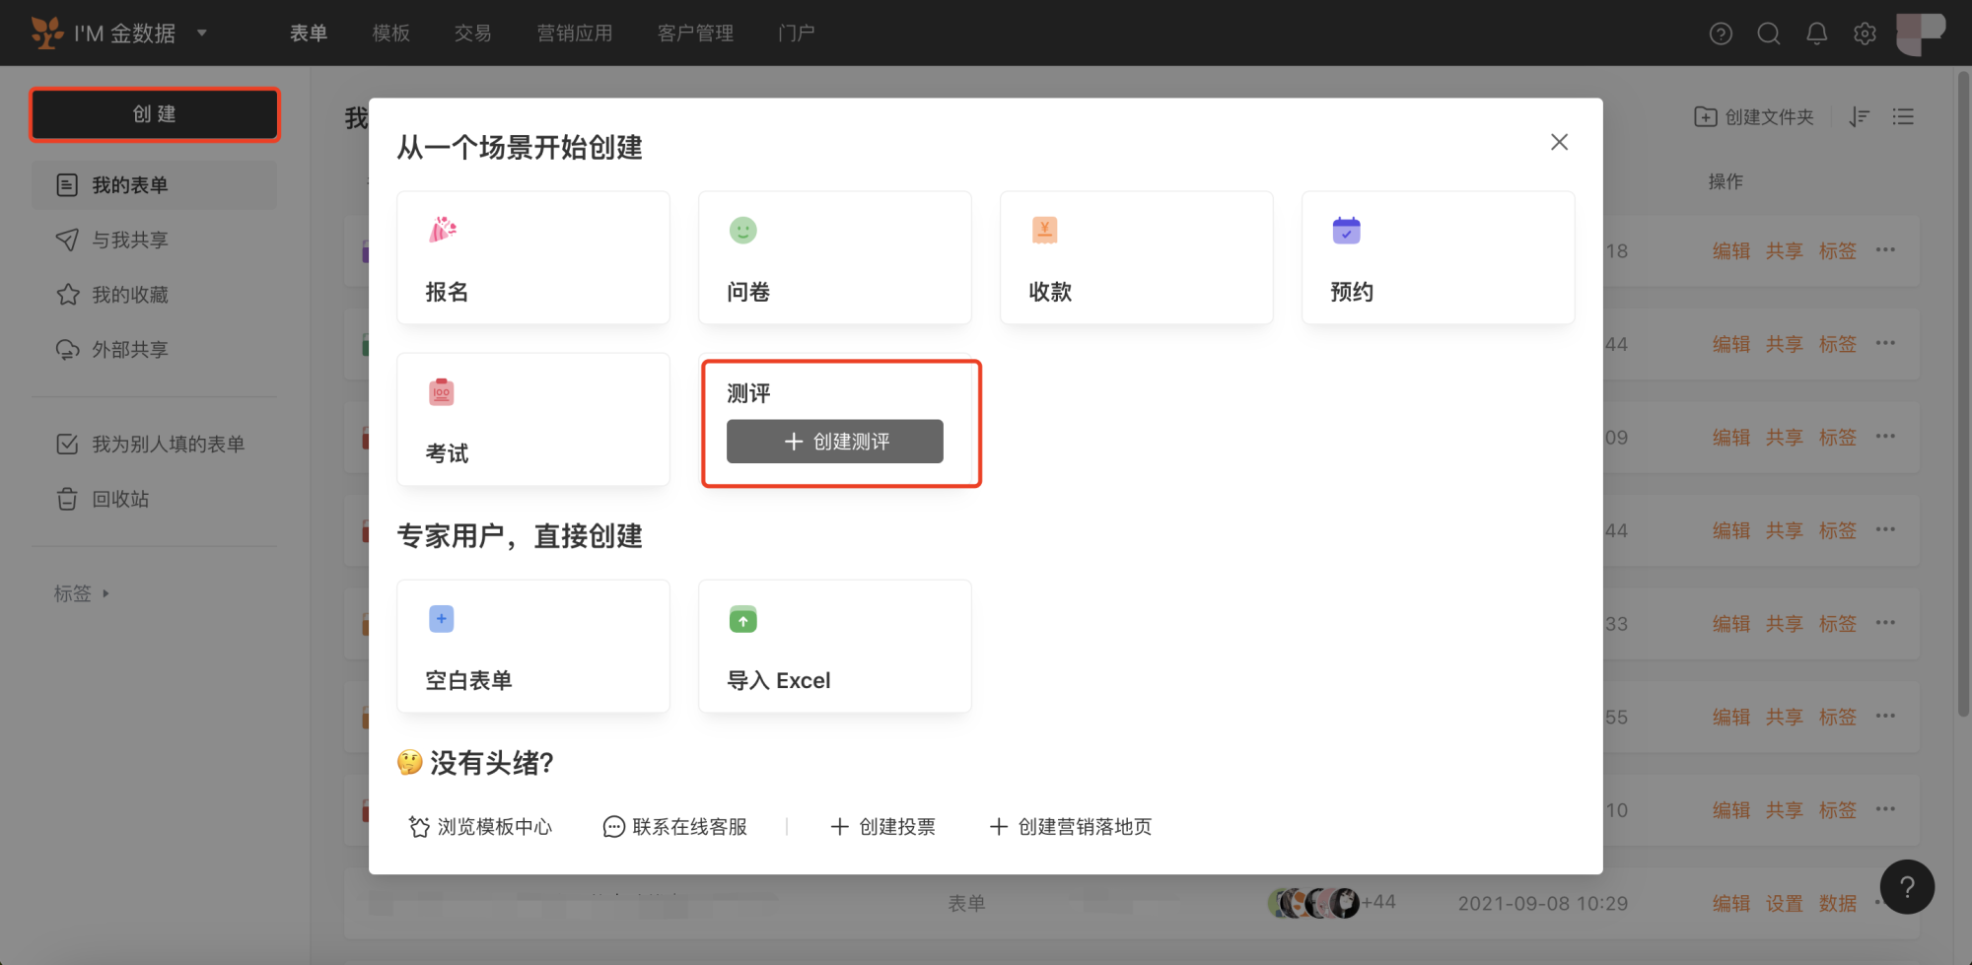
Task: Click the 金数据 logo icon
Action: 46,33
